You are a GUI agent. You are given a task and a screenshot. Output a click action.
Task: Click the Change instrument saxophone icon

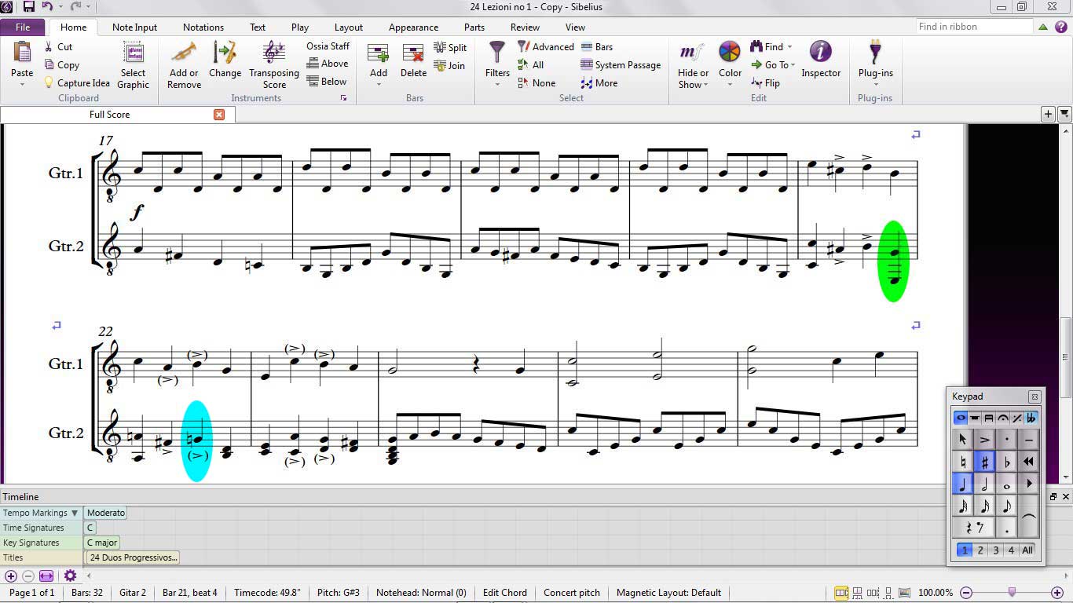coord(225,53)
